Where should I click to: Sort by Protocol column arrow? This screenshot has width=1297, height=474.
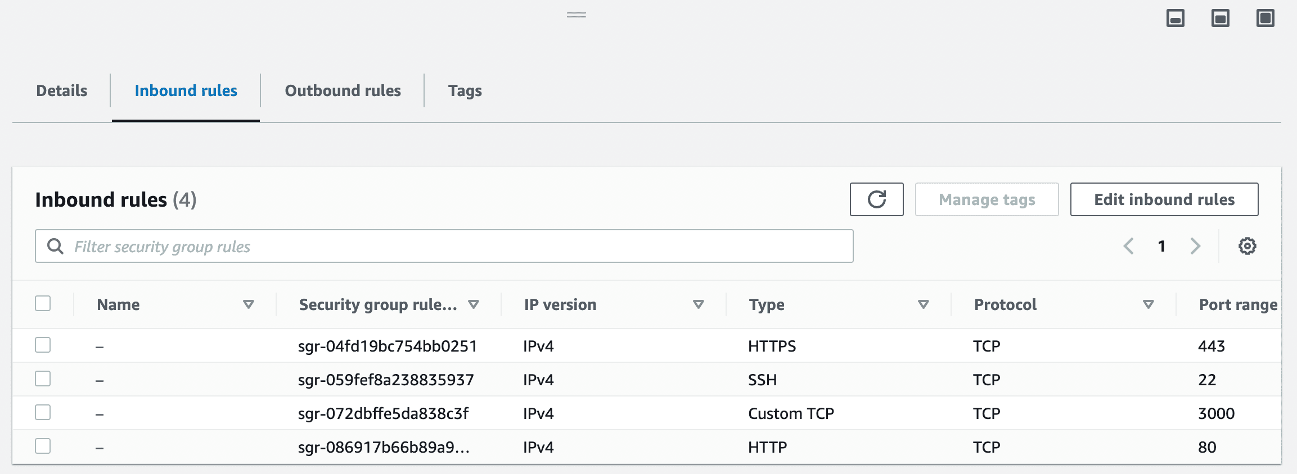[x=1148, y=304]
